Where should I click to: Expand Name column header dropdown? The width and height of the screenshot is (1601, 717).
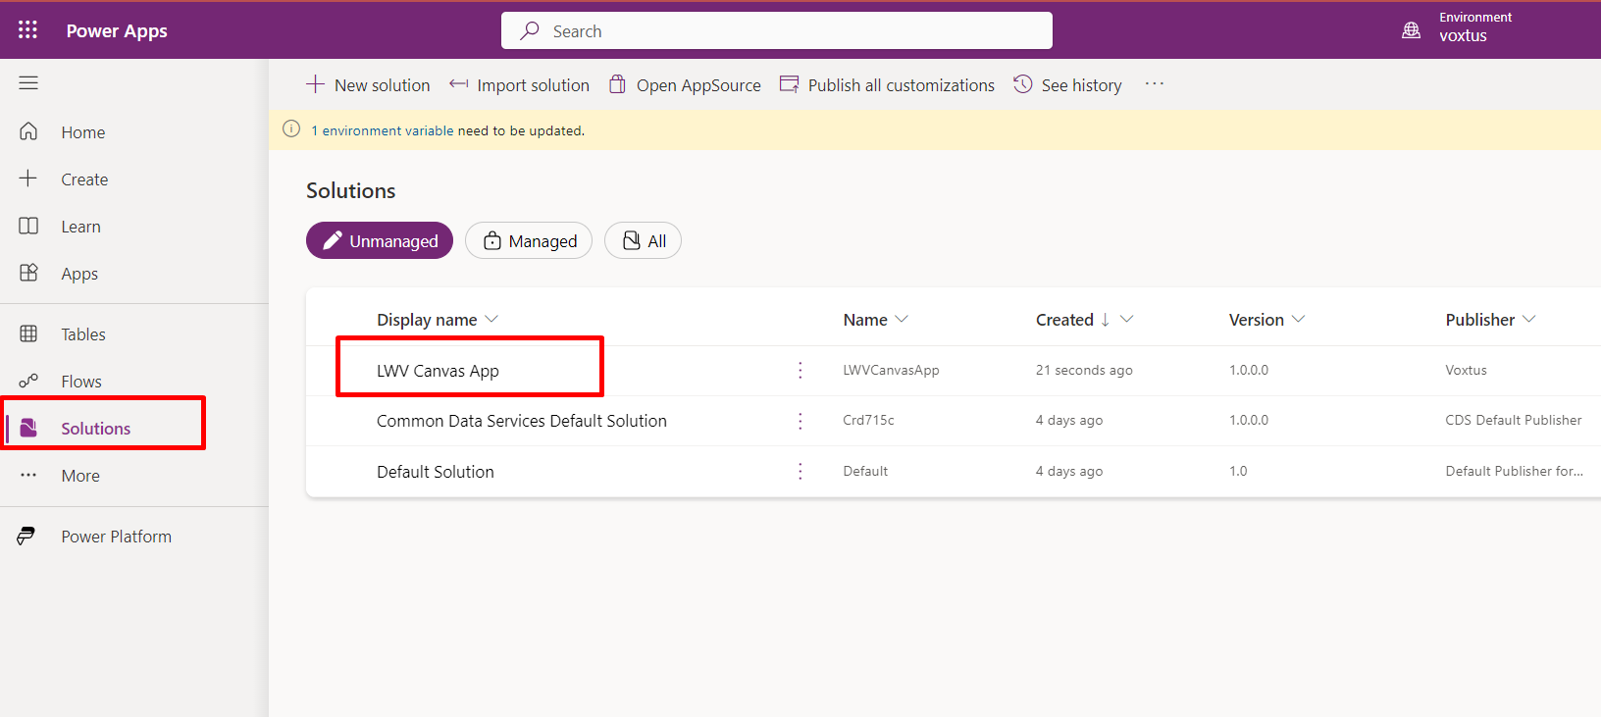pyautogui.click(x=902, y=319)
